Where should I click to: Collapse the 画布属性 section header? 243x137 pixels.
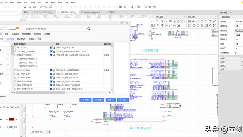[x=225, y=17]
